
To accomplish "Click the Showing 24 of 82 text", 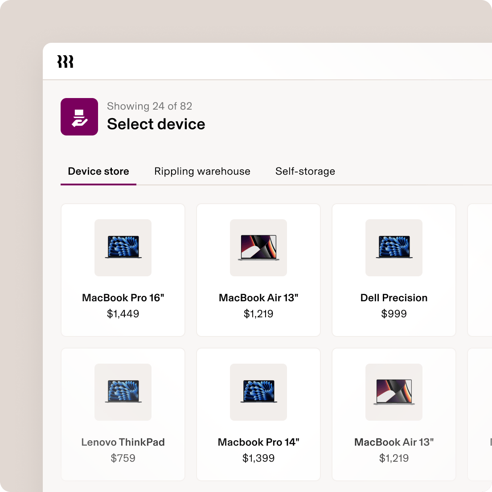I will click(149, 106).
